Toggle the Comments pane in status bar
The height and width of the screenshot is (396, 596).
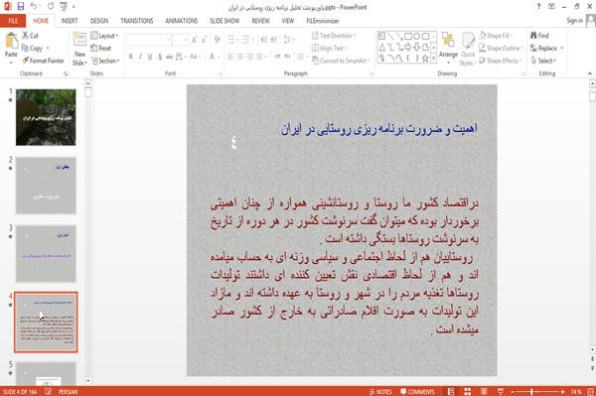[417, 391]
